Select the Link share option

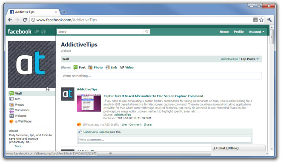(114, 67)
